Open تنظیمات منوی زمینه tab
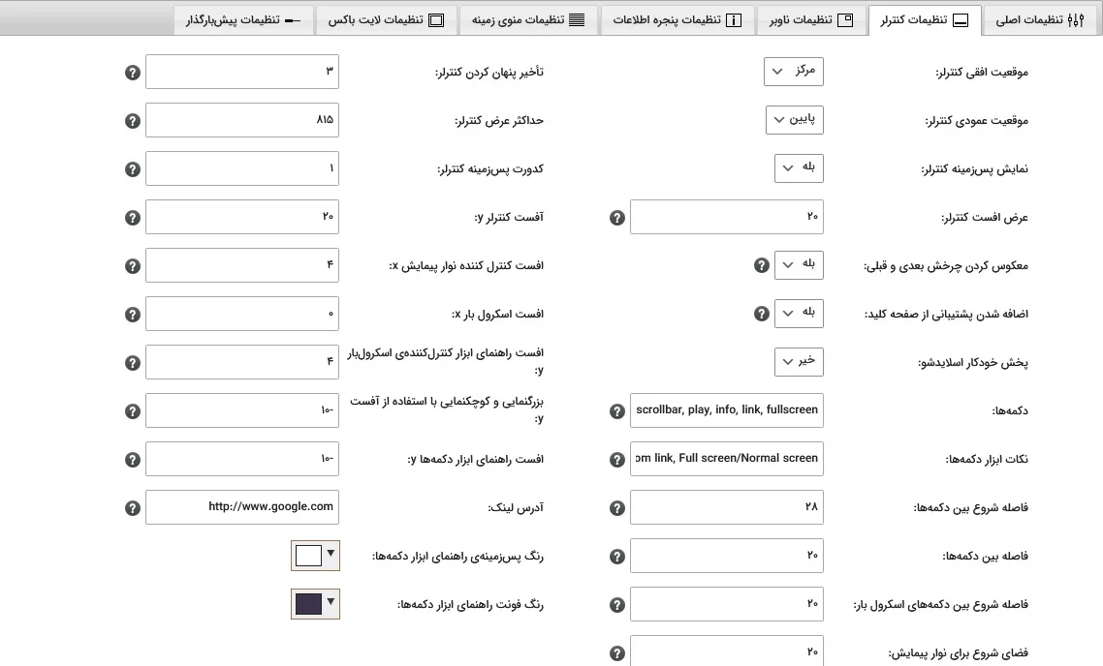The height and width of the screenshot is (666, 1103). pos(528,19)
